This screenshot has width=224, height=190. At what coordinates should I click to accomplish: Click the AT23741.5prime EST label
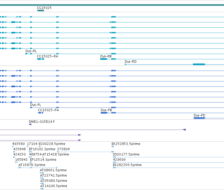pos(53,176)
